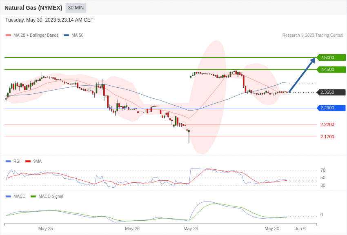Click the MACD Signal green swatch
The image size is (347, 235).
[x=33, y=196]
